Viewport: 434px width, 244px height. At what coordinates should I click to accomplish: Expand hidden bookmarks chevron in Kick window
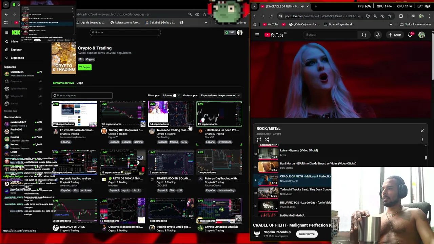coord(205,23)
